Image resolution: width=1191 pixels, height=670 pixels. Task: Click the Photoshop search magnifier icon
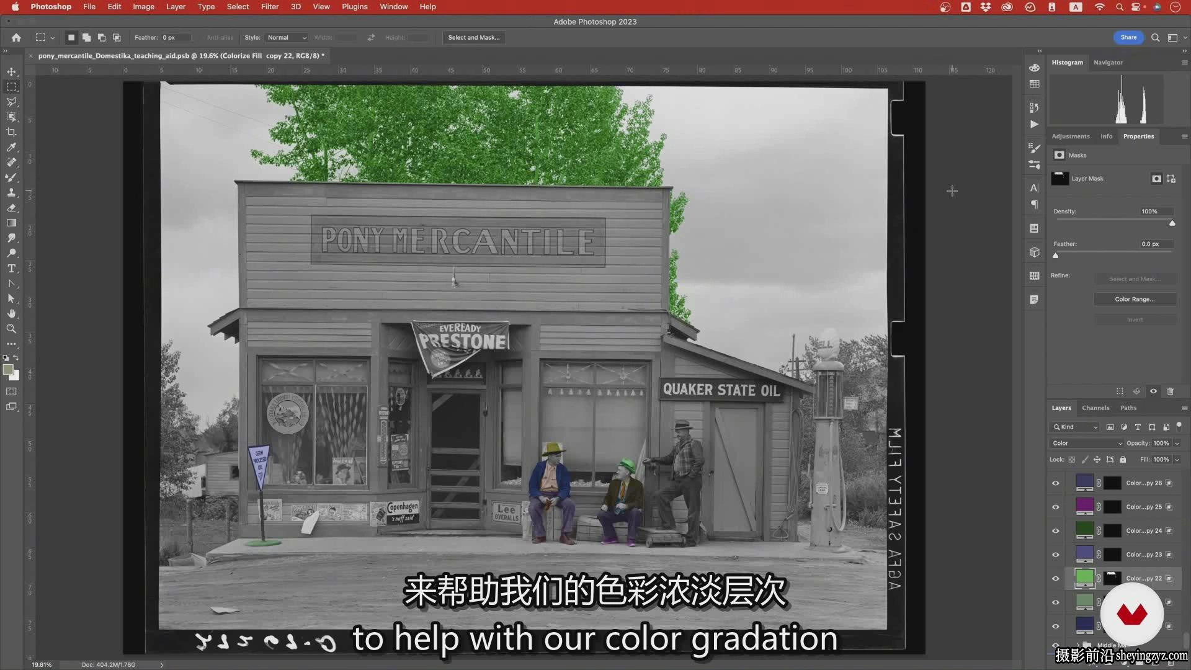pyautogui.click(x=1155, y=37)
